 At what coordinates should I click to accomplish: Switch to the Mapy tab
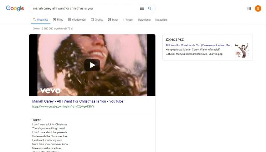click(x=113, y=20)
